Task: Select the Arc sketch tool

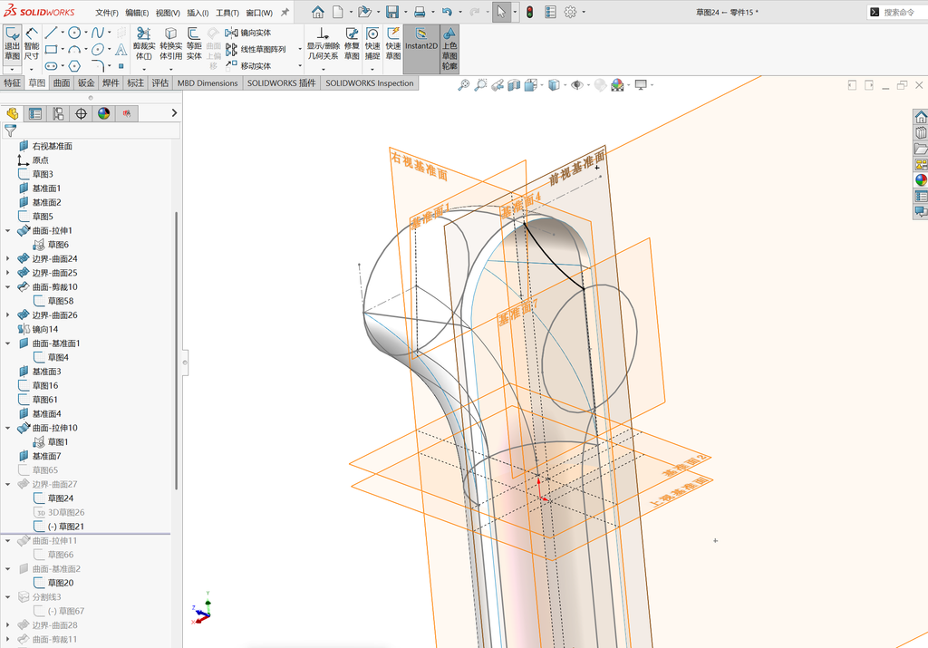Action: (x=74, y=49)
